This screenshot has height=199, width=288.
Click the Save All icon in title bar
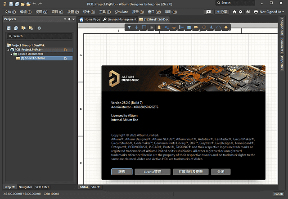coord(17,4)
